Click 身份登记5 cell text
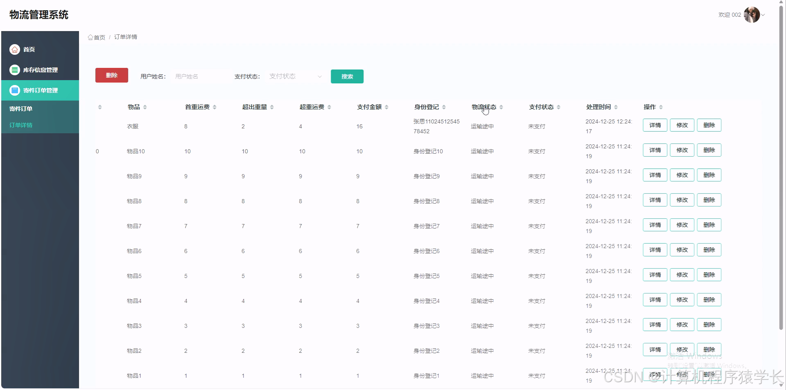This screenshot has height=390, width=786. pyautogui.click(x=427, y=276)
